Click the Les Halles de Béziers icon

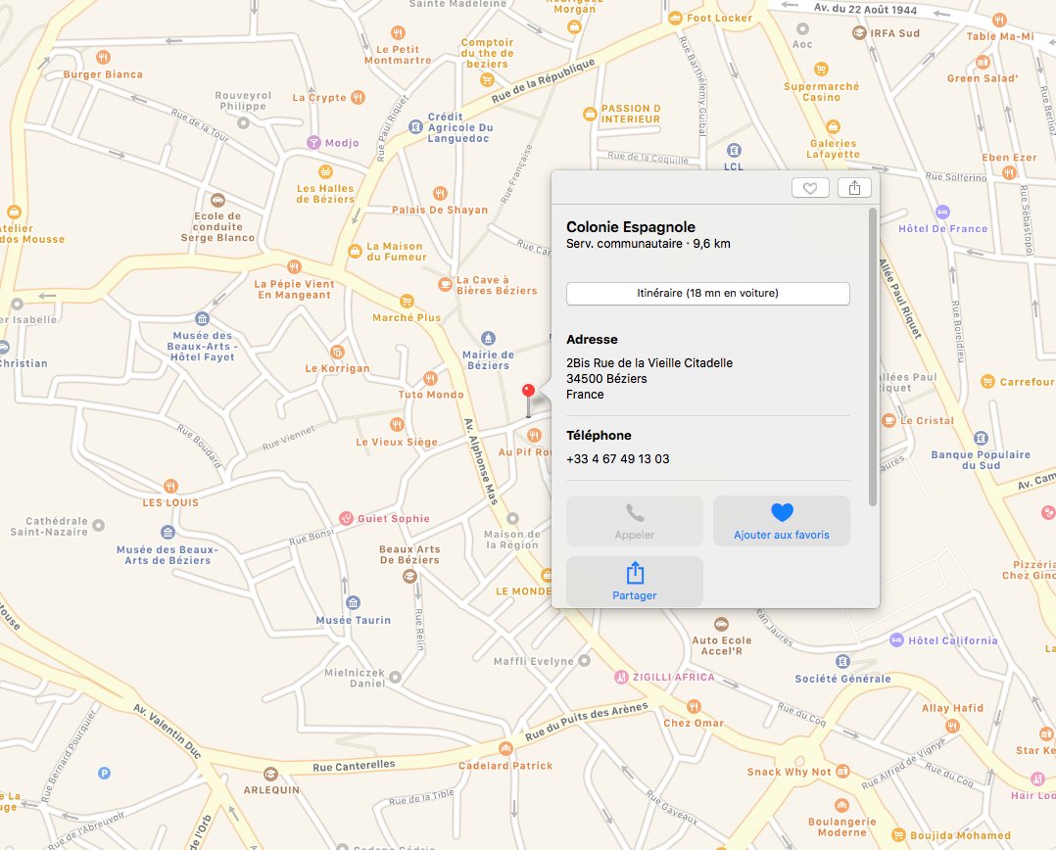[326, 171]
